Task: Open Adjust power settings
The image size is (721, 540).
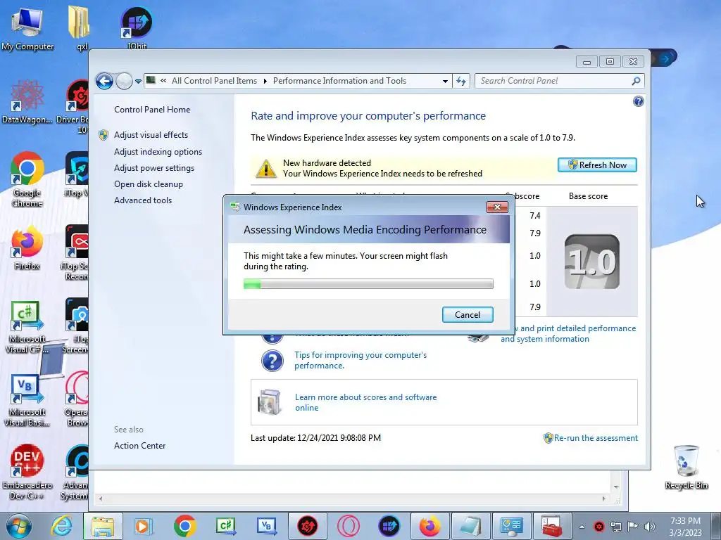Action: (x=154, y=168)
